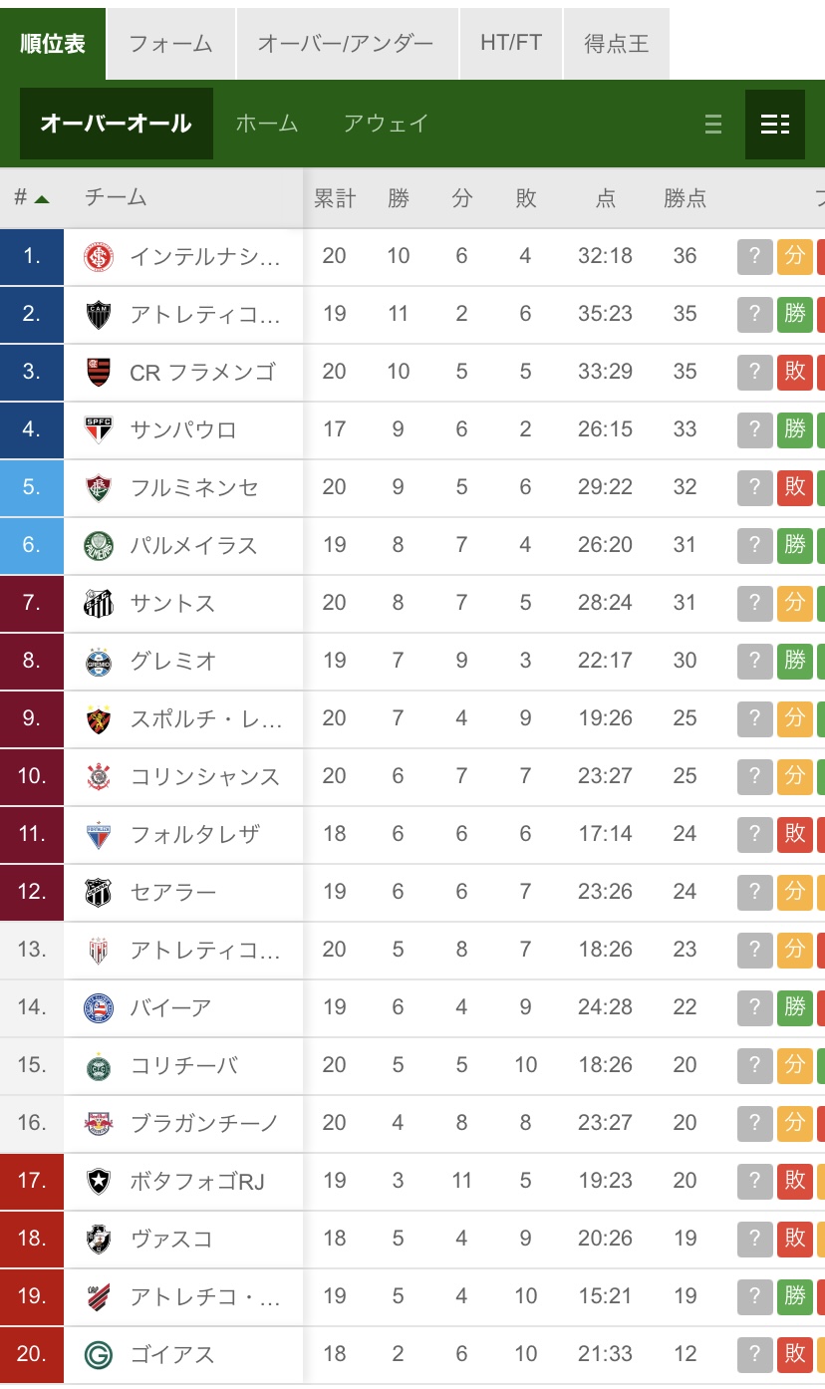The image size is (825, 1389).
Task: Click the ゴイアス green crest icon
Action: coord(99,1355)
